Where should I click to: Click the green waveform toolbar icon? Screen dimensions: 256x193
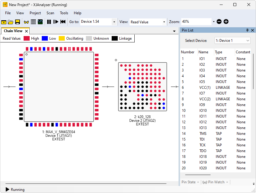tap(40, 22)
